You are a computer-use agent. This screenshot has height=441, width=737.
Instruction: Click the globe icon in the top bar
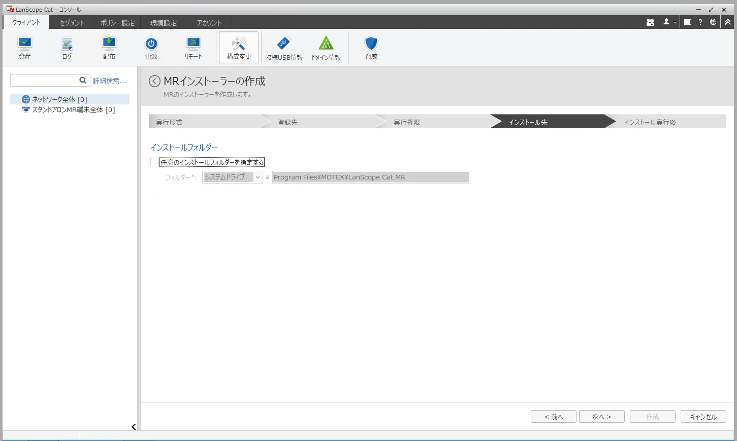[713, 22]
